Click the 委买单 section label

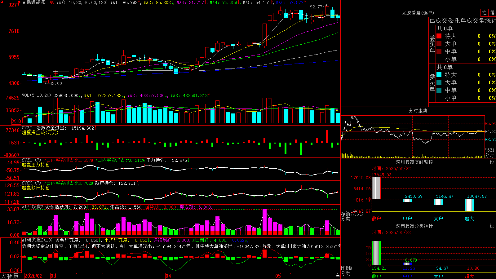click(432, 44)
